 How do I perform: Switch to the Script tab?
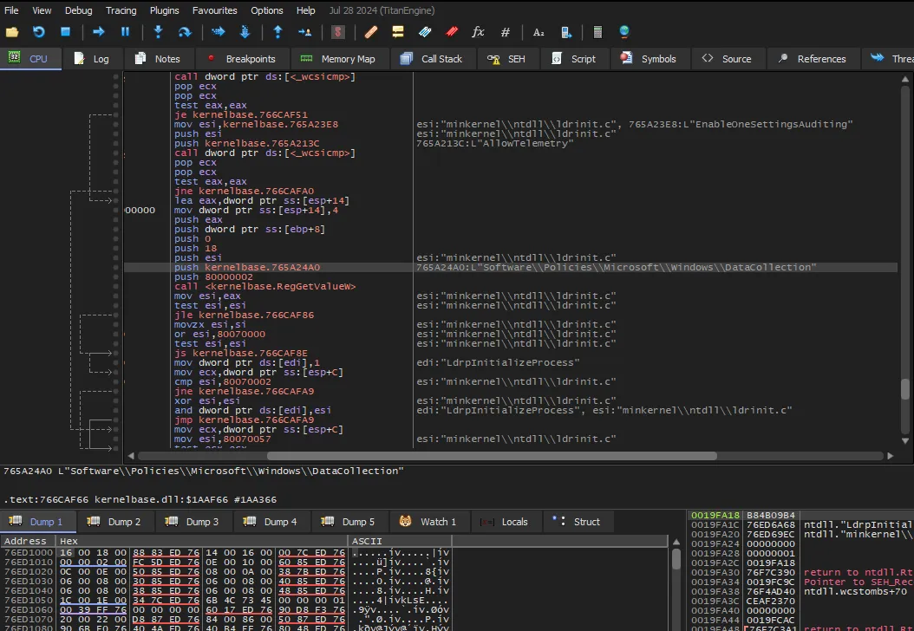[573, 59]
